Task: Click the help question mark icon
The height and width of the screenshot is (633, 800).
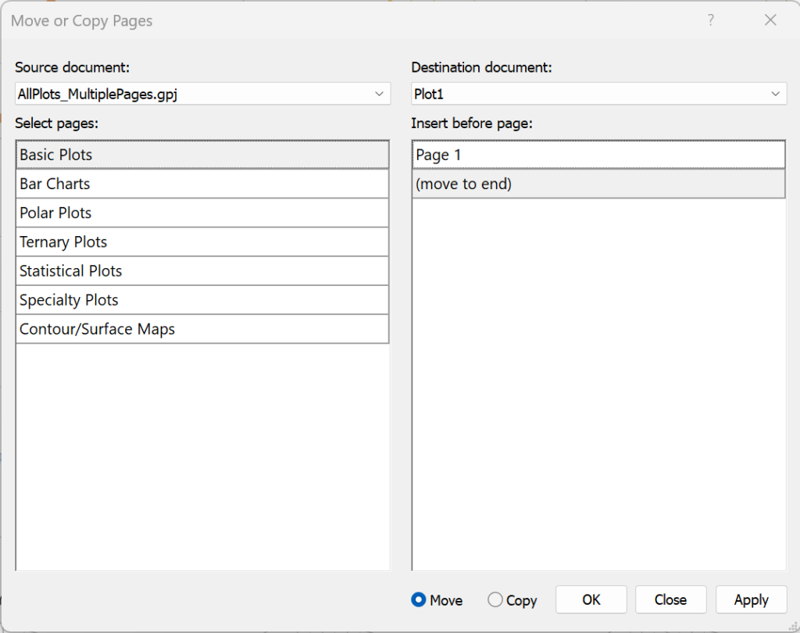Action: [710, 20]
